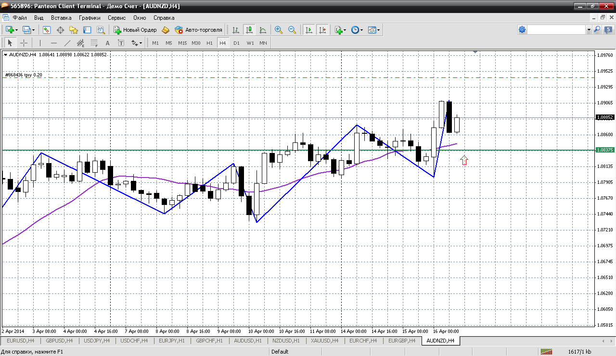Screen dimensions: 616x356
Task: Select the D1 timeframe
Action: [236, 43]
